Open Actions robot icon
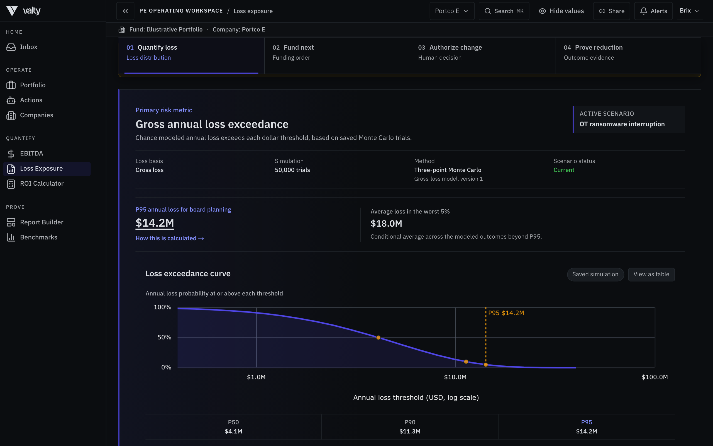 (x=11, y=100)
